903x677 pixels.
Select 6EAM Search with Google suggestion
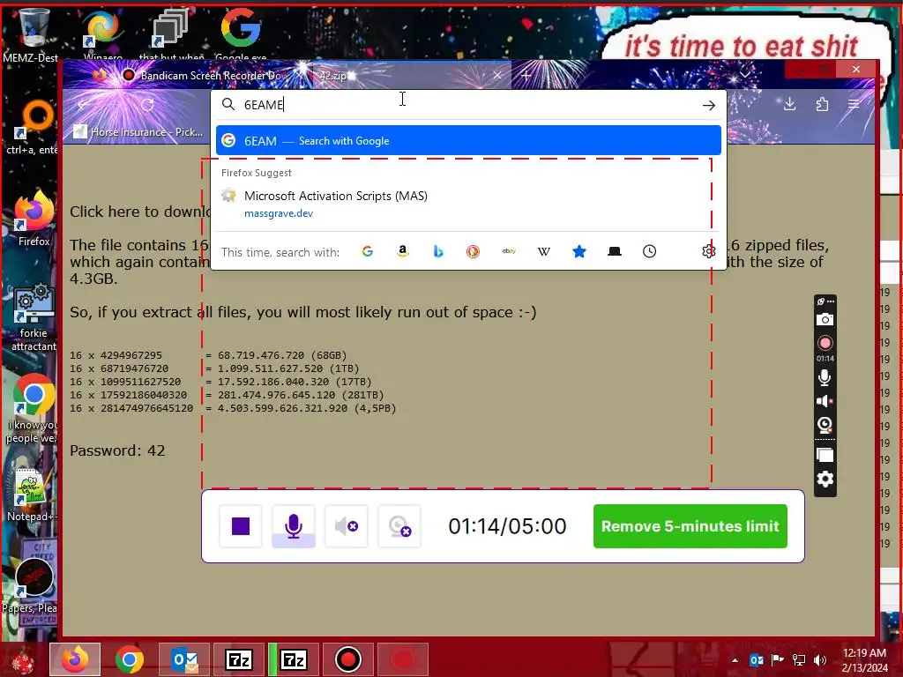tap(468, 140)
